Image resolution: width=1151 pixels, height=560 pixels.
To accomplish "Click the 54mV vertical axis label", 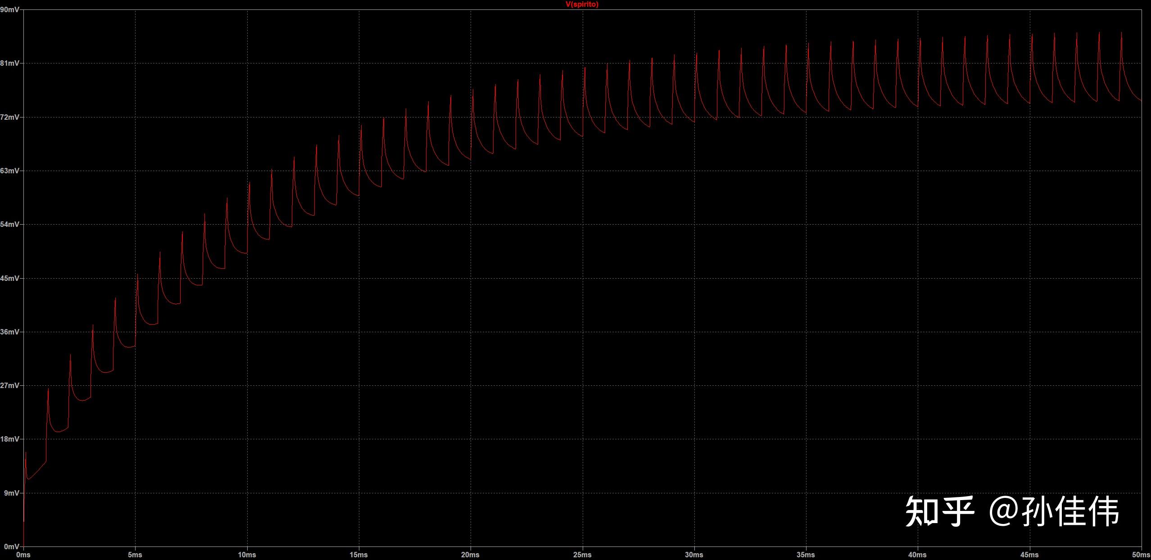I will tap(9, 224).
